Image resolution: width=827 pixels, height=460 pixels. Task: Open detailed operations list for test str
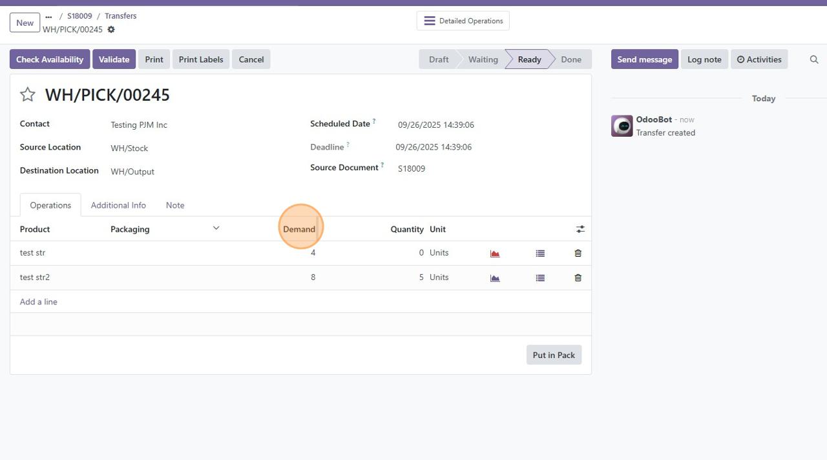(x=540, y=254)
